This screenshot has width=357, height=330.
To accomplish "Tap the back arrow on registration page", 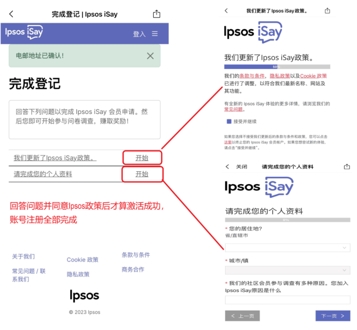I will (x=11, y=14).
